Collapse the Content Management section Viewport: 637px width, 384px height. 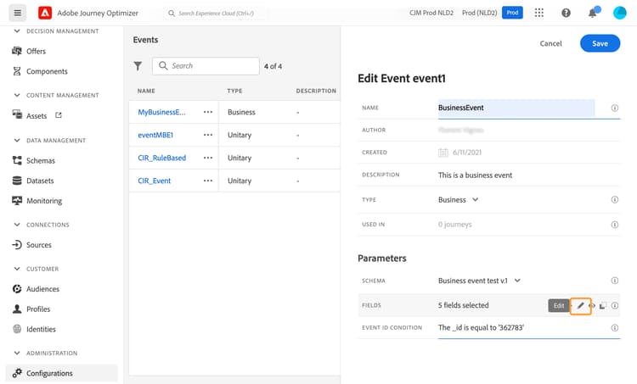tap(17, 95)
